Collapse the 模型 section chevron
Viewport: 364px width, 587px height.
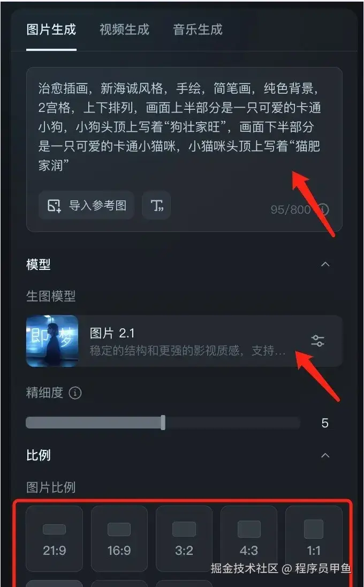point(325,264)
